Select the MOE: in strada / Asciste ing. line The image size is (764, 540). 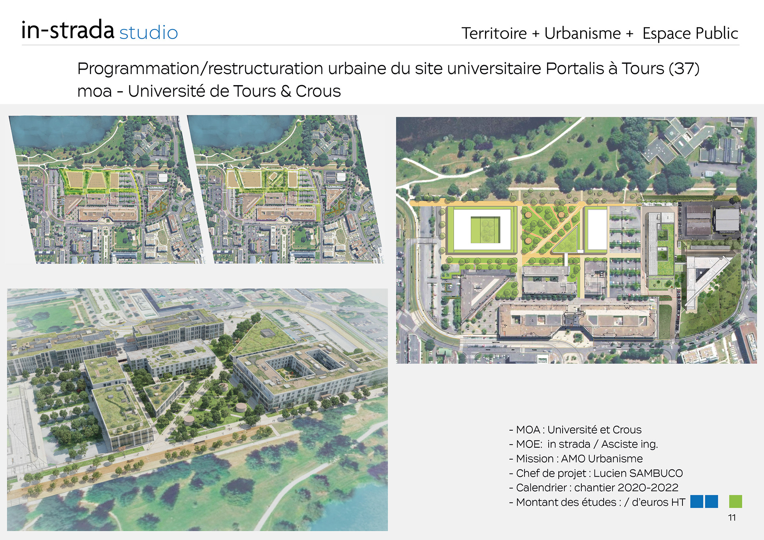583,444
